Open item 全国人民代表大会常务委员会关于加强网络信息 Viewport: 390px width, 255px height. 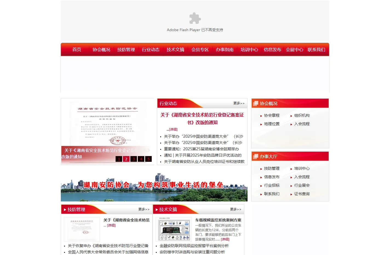tap(108, 252)
